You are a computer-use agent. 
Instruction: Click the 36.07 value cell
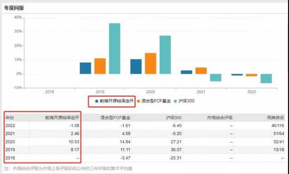click(x=176, y=150)
